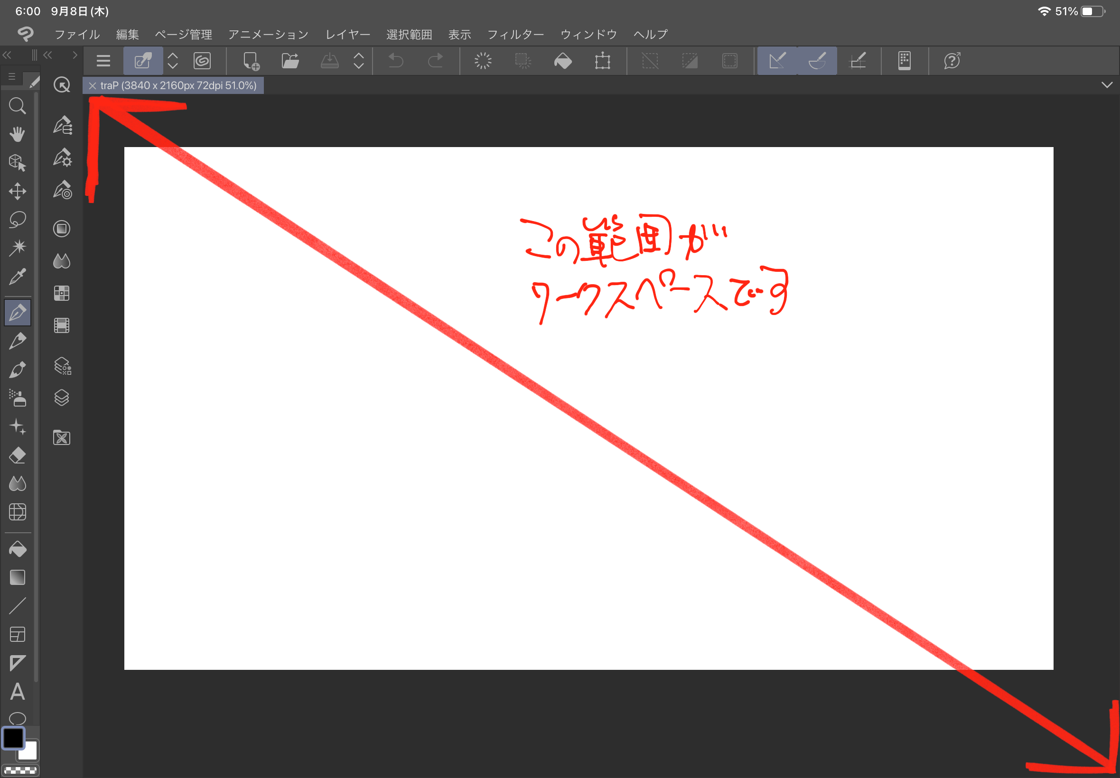Image resolution: width=1120 pixels, height=778 pixels.
Task: Open a file with folder icon
Action: point(290,61)
